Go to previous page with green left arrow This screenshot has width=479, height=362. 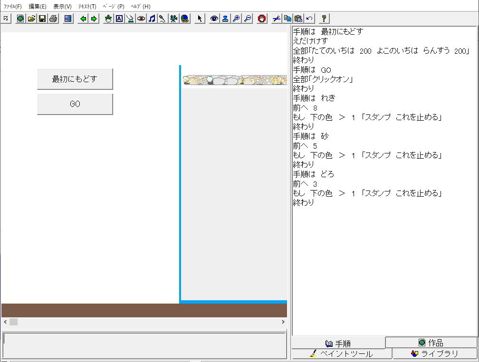coord(83,19)
